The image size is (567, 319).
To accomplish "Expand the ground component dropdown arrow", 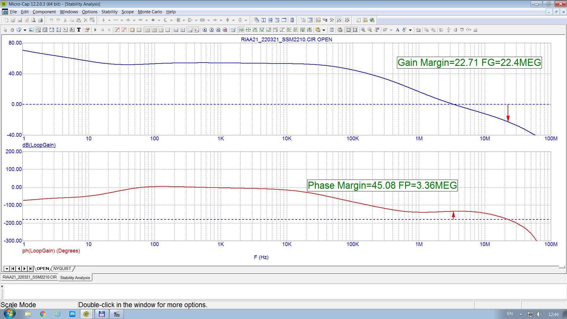I will pos(109,20).
